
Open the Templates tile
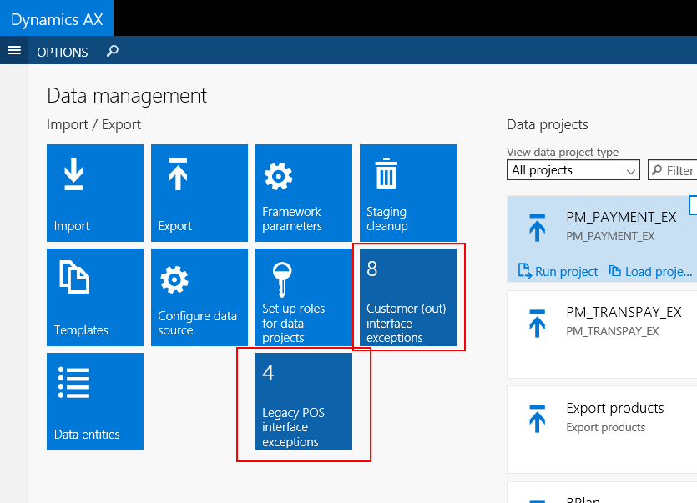click(x=95, y=297)
